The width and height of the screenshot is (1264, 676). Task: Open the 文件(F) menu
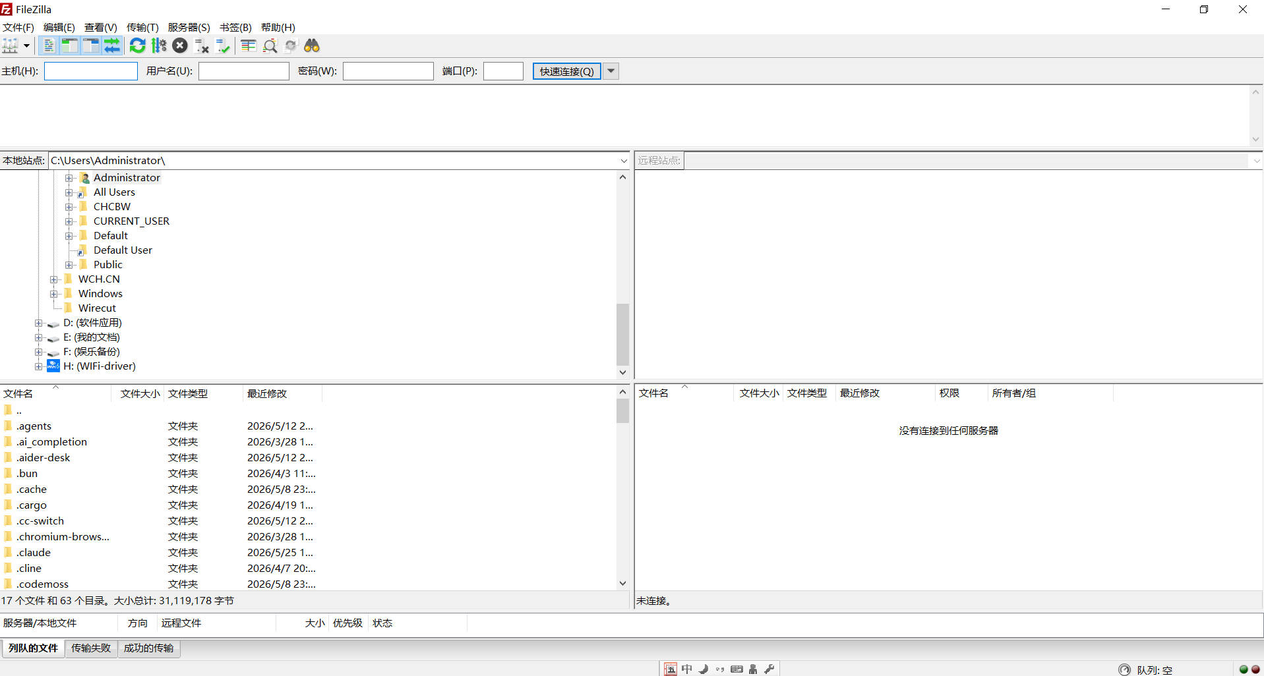pos(18,27)
